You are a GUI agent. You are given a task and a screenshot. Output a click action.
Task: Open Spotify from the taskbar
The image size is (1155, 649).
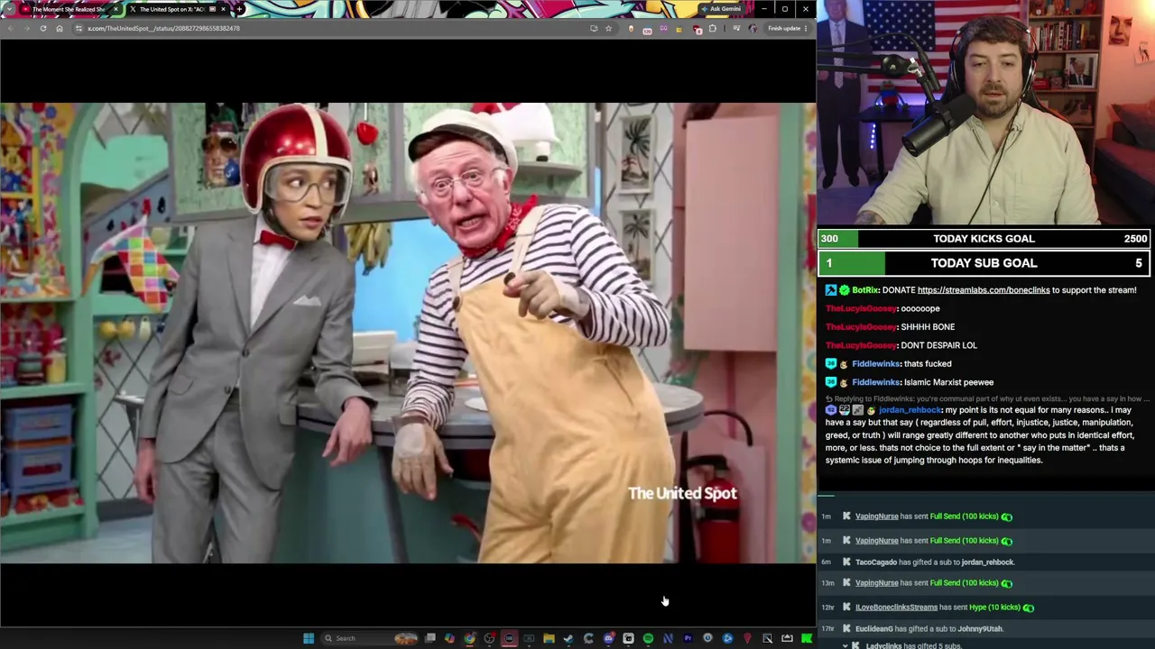tap(648, 638)
